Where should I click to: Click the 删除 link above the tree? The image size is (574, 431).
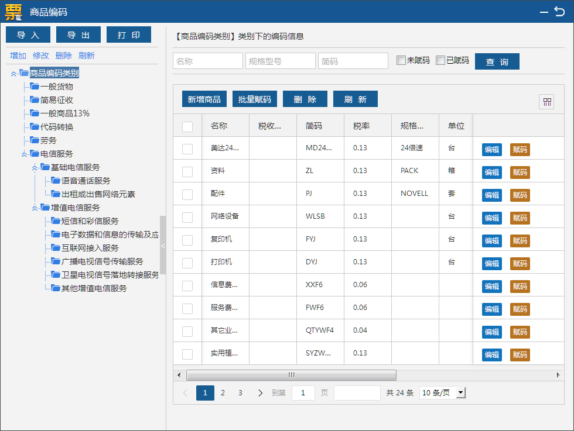tap(63, 56)
